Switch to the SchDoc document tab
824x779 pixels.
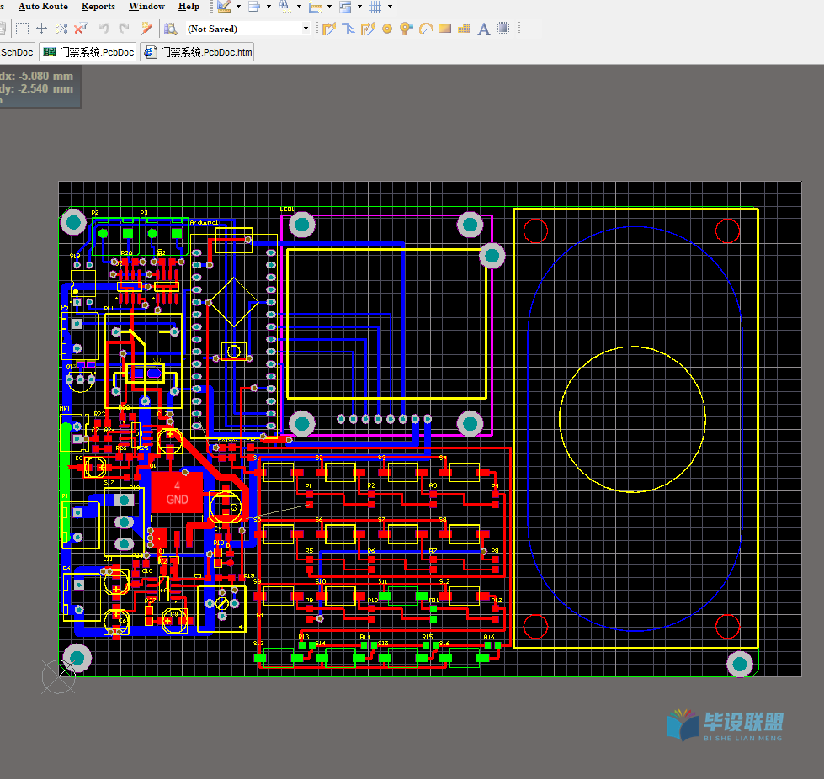18,52
